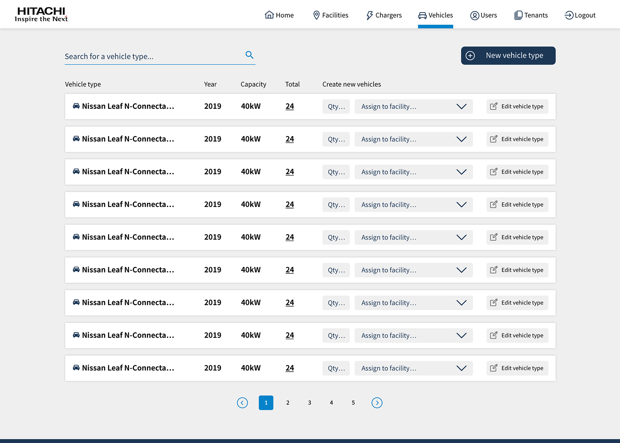Click the Qty field in second row
620x443 pixels.
(336, 139)
